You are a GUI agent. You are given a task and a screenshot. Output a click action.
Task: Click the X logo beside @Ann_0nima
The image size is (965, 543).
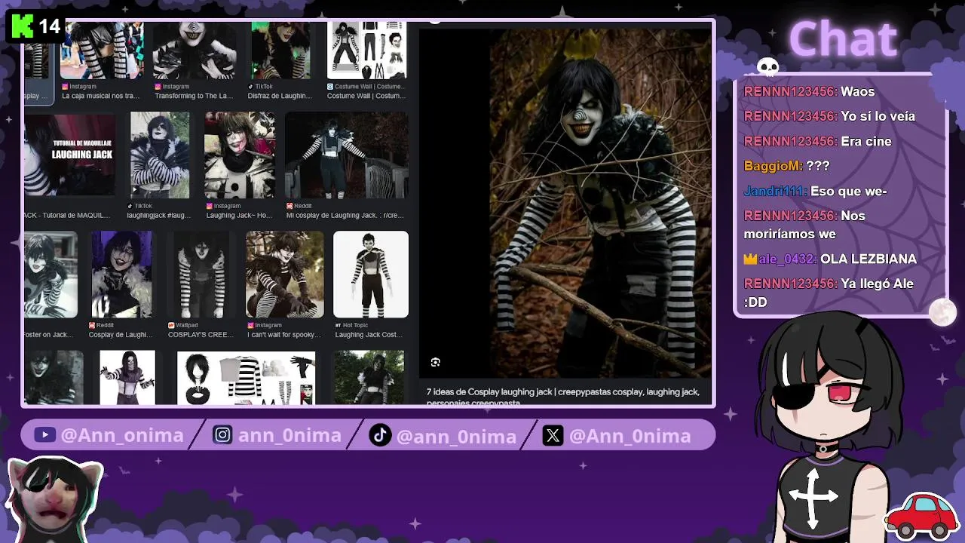(553, 435)
